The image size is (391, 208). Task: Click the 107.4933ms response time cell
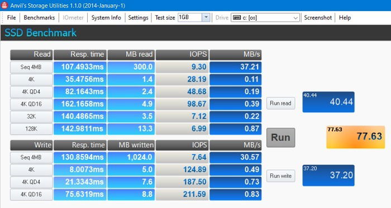[80, 67]
